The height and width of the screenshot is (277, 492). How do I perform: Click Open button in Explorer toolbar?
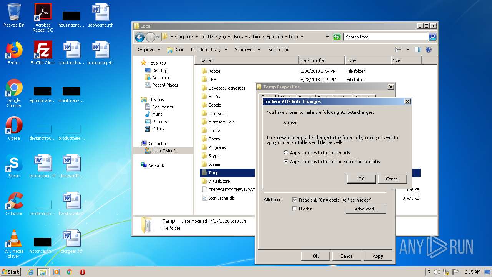176,50
